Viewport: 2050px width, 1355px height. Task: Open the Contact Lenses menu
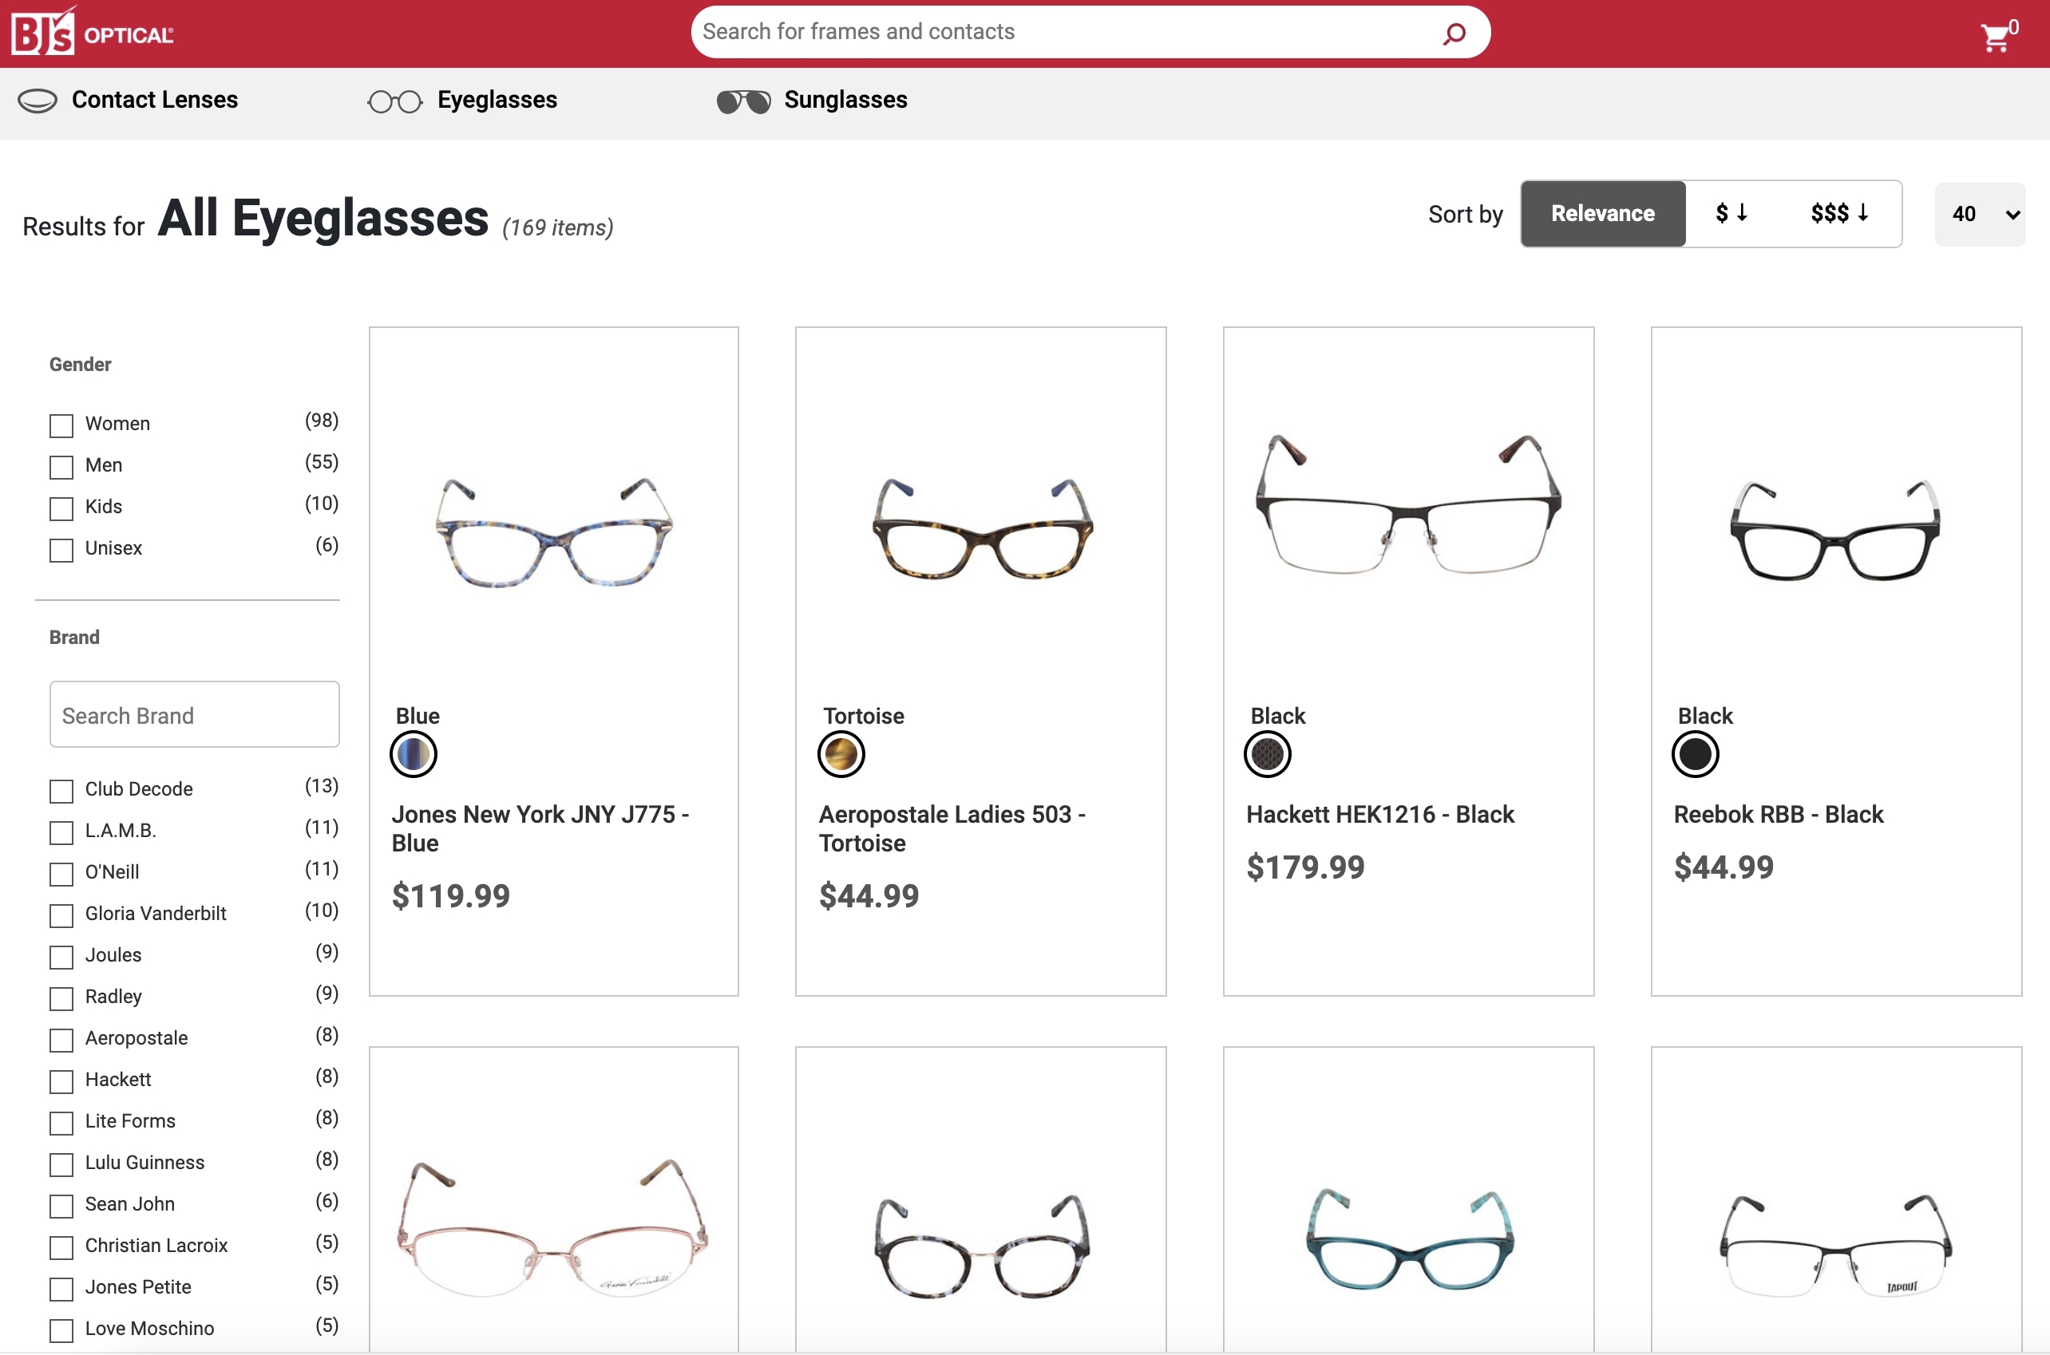tap(155, 101)
